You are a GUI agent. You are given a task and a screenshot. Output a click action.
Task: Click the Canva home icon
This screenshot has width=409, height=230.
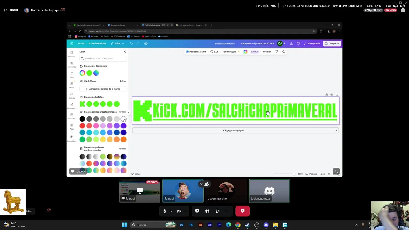(72, 43)
